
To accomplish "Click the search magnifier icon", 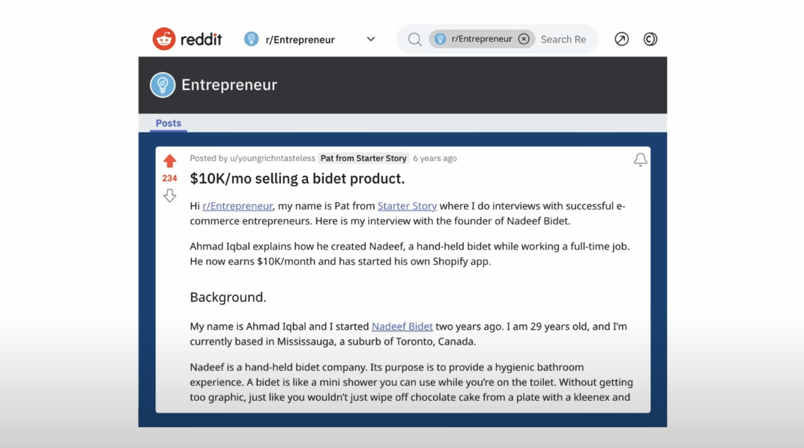I will click(414, 39).
